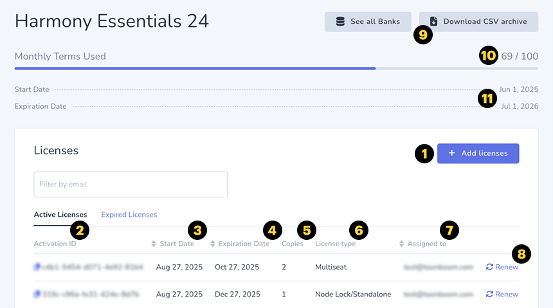
Task: Select the Active Licenses tab
Action: 60,215
